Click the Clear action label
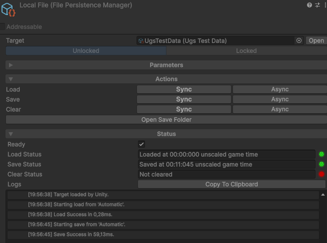The width and height of the screenshot is (327, 243). [x=13, y=109]
